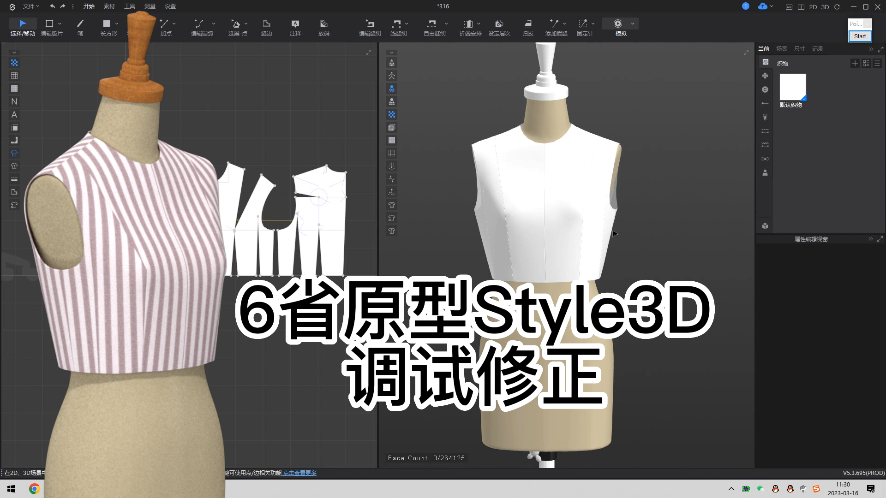This screenshot has height=498, width=886.
Task: Click the refresh view icon in title bar
Action: [837, 7]
